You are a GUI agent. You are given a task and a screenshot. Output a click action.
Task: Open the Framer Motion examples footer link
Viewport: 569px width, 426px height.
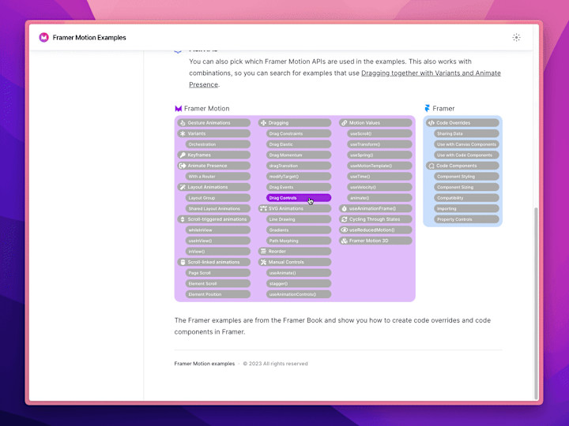coord(205,364)
